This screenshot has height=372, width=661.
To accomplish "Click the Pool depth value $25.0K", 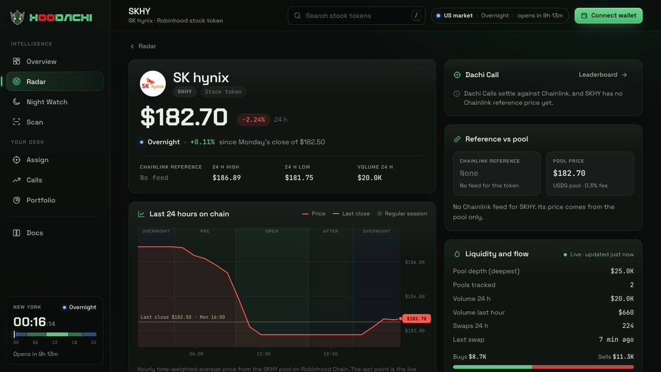I will 622,271.
